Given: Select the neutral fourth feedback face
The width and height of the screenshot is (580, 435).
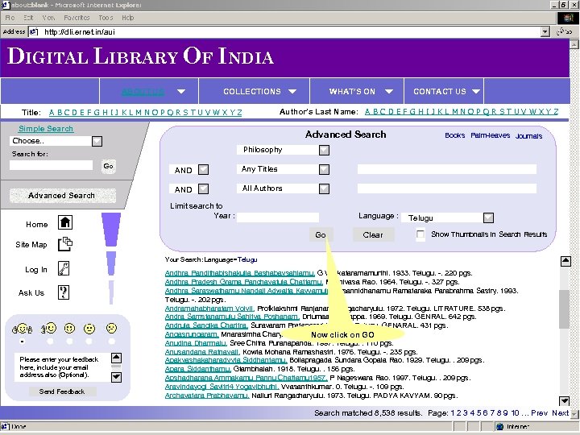Looking at the screenshot, I should [x=89, y=329].
